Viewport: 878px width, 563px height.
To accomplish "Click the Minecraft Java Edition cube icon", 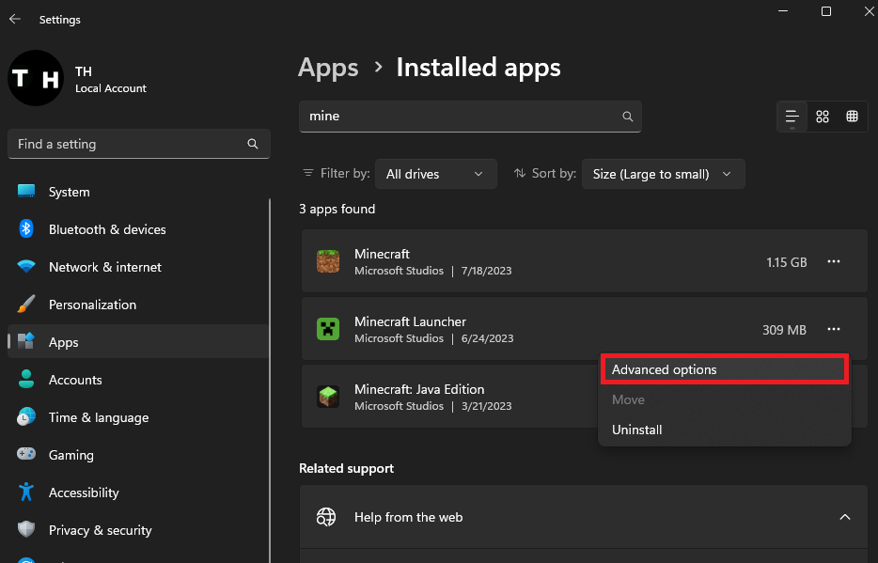I will pyautogui.click(x=328, y=397).
